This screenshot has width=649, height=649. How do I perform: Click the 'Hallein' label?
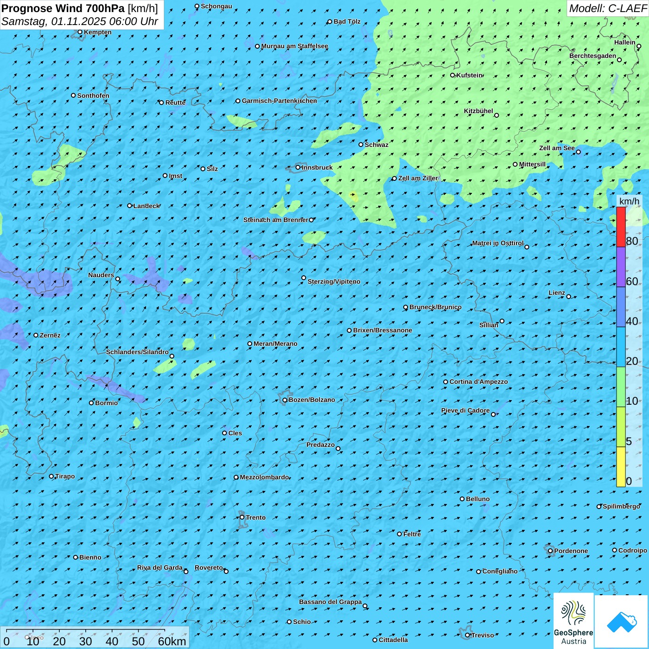625,42
